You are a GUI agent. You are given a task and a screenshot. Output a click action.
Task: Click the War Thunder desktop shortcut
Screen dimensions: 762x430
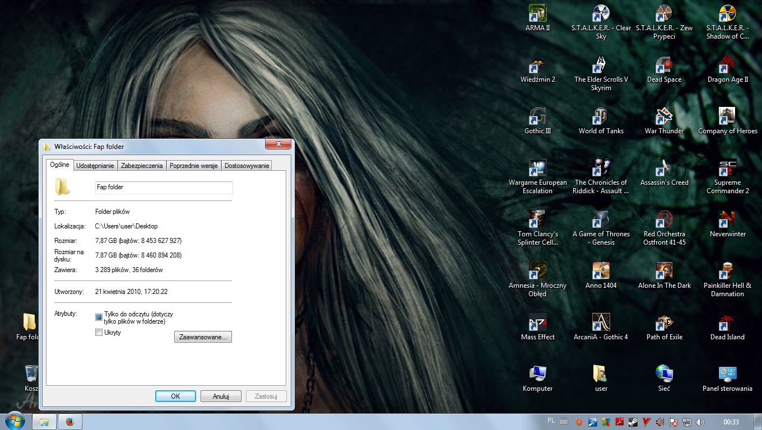tap(664, 121)
